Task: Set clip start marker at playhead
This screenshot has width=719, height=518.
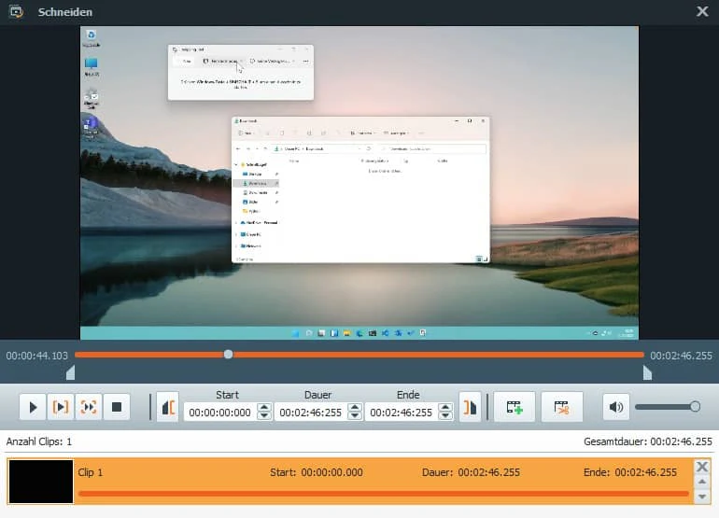Action: [168, 407]
